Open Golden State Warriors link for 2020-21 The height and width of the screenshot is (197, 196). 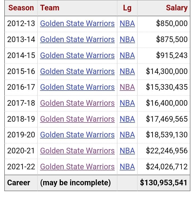[x=77, y=151]
